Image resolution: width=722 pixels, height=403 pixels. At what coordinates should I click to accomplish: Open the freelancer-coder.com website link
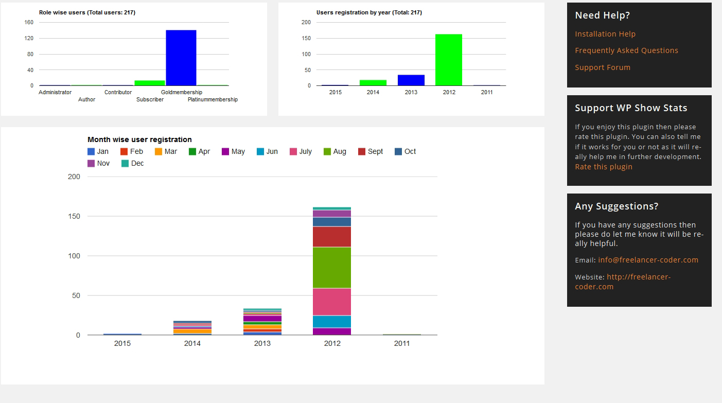click(x=623, y=282)
